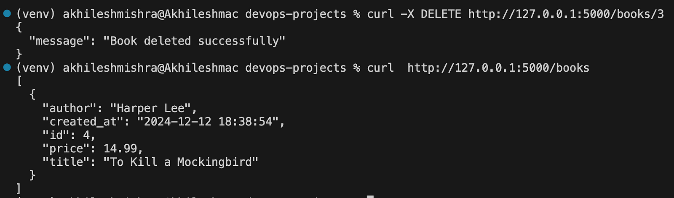Click the created_at timestamp 2024-12-12 18:38:54
Screen dimensions: 674x198
208,121
